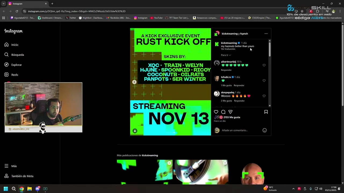344x193 pixels.
Task: View 1 Me gusta on tchubi.rs comment
Action: click(x=226, y=86)
